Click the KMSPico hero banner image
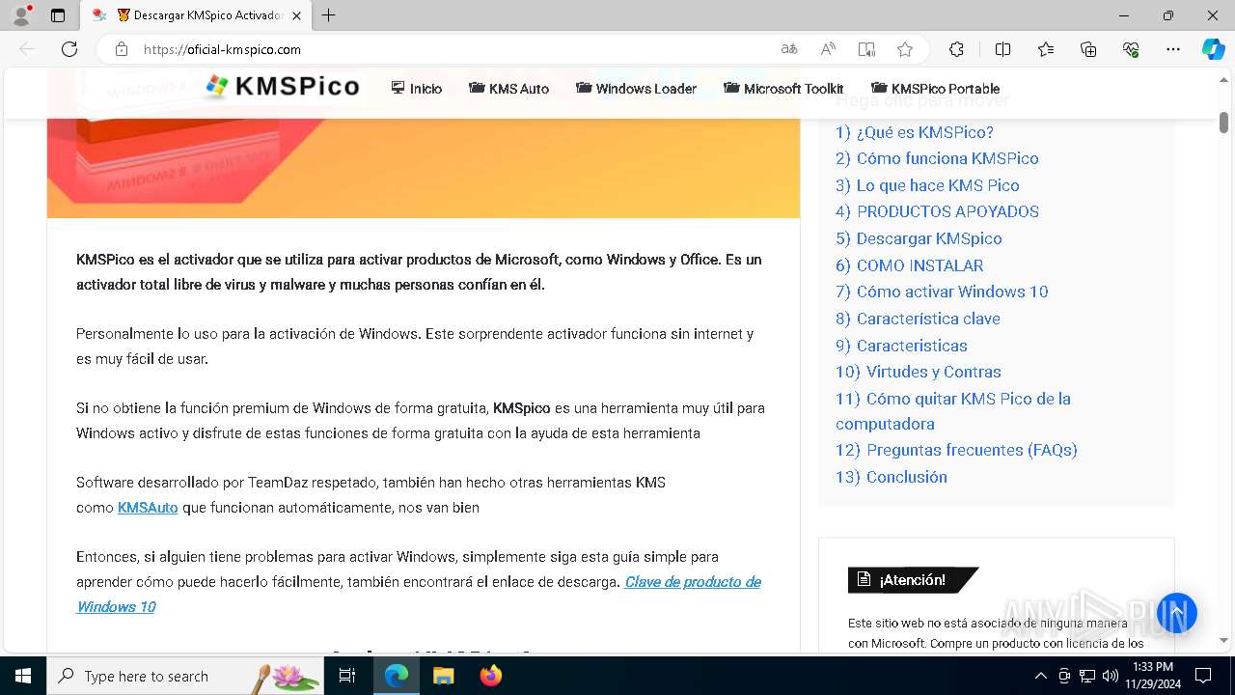This screenshot has height=695, width=1235. (x=424, y=168)
